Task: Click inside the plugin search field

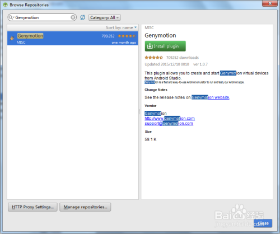Action: click(x=43, y=17)
